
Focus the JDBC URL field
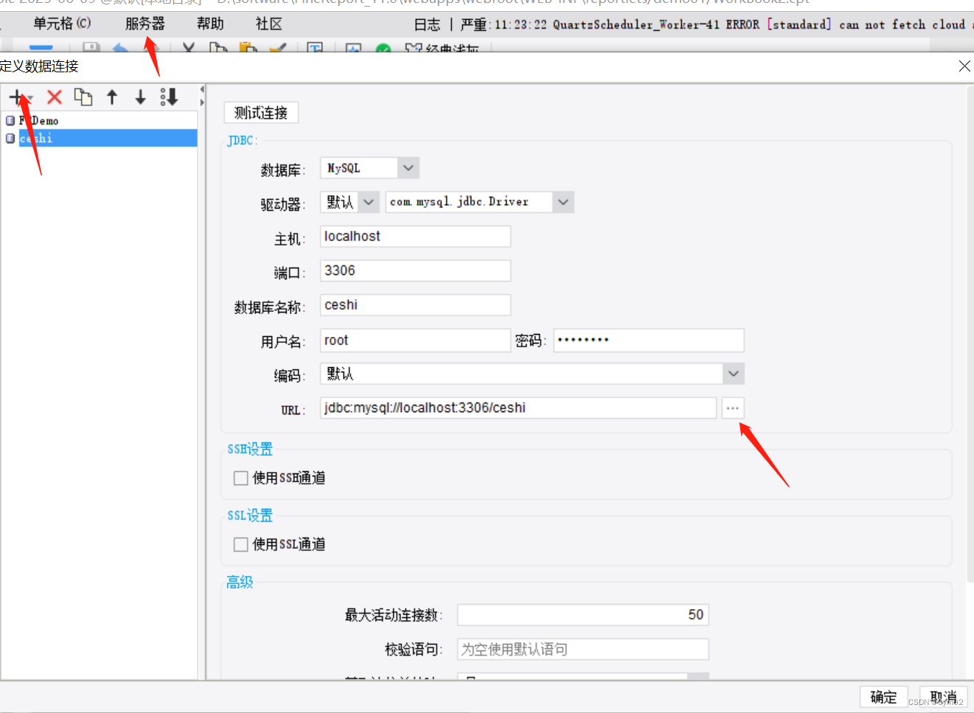(518, 408)
